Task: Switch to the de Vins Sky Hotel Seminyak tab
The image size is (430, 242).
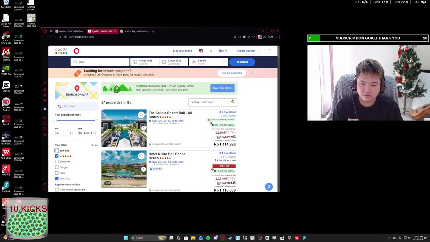Action: point(134,31)
